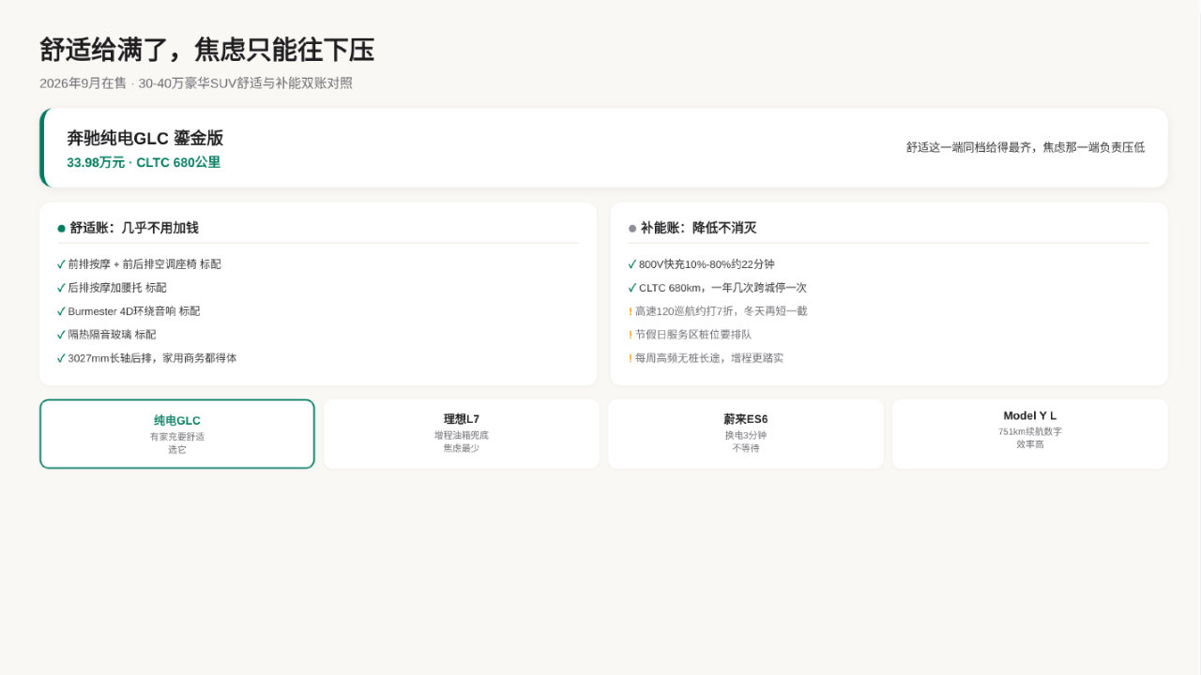Click the heading 舒适账：几乎不用加钱
This screenshot has height=675, width=1201.
click(x=134, y=228)
